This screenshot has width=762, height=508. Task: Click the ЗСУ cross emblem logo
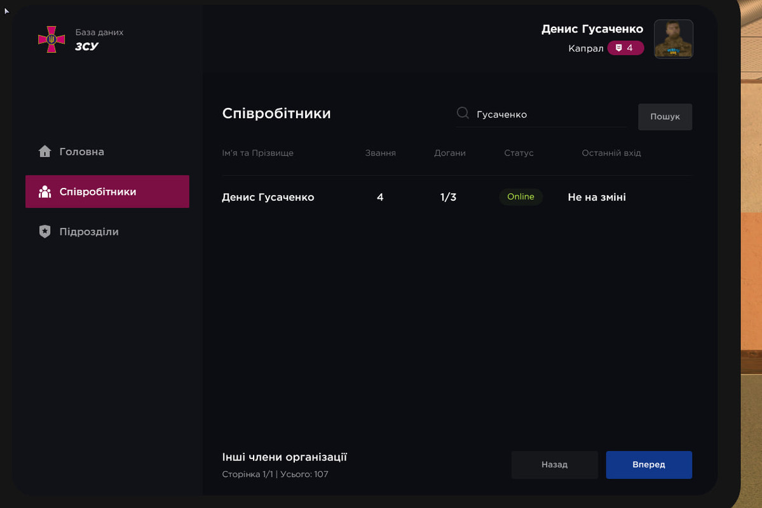pyautogui.click(x=51, y=39)
